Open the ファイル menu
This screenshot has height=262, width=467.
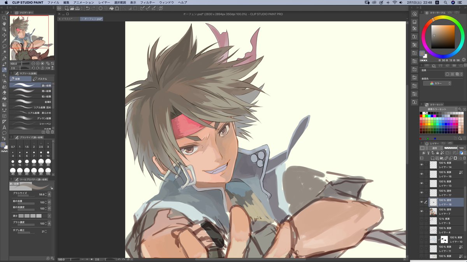pos(54,2)
